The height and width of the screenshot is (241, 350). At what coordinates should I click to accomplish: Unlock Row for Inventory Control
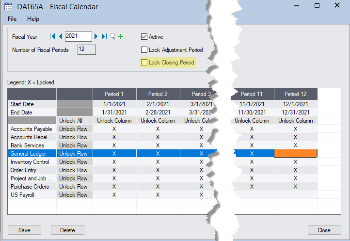(75, 162)
